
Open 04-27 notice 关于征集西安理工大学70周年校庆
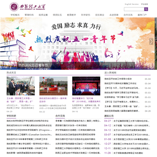pyautogui.click(x=131, y=121)
